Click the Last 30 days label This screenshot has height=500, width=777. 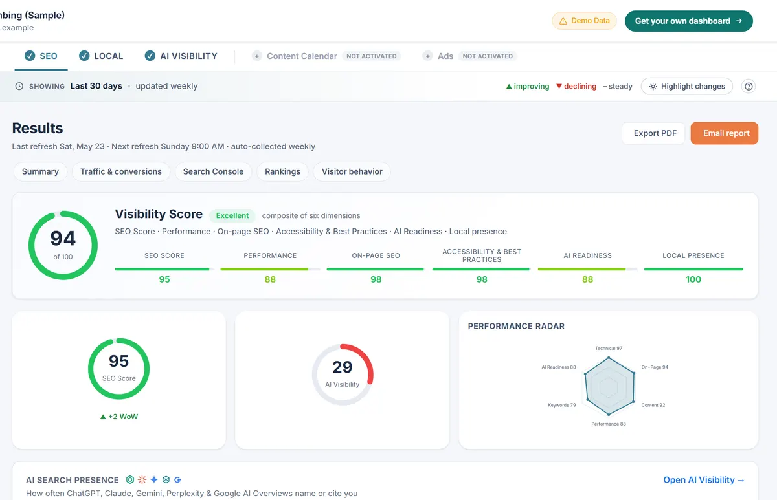[96, 86]
